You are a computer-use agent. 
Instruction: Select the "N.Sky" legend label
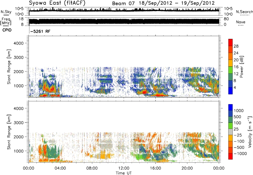pos(6,12)
